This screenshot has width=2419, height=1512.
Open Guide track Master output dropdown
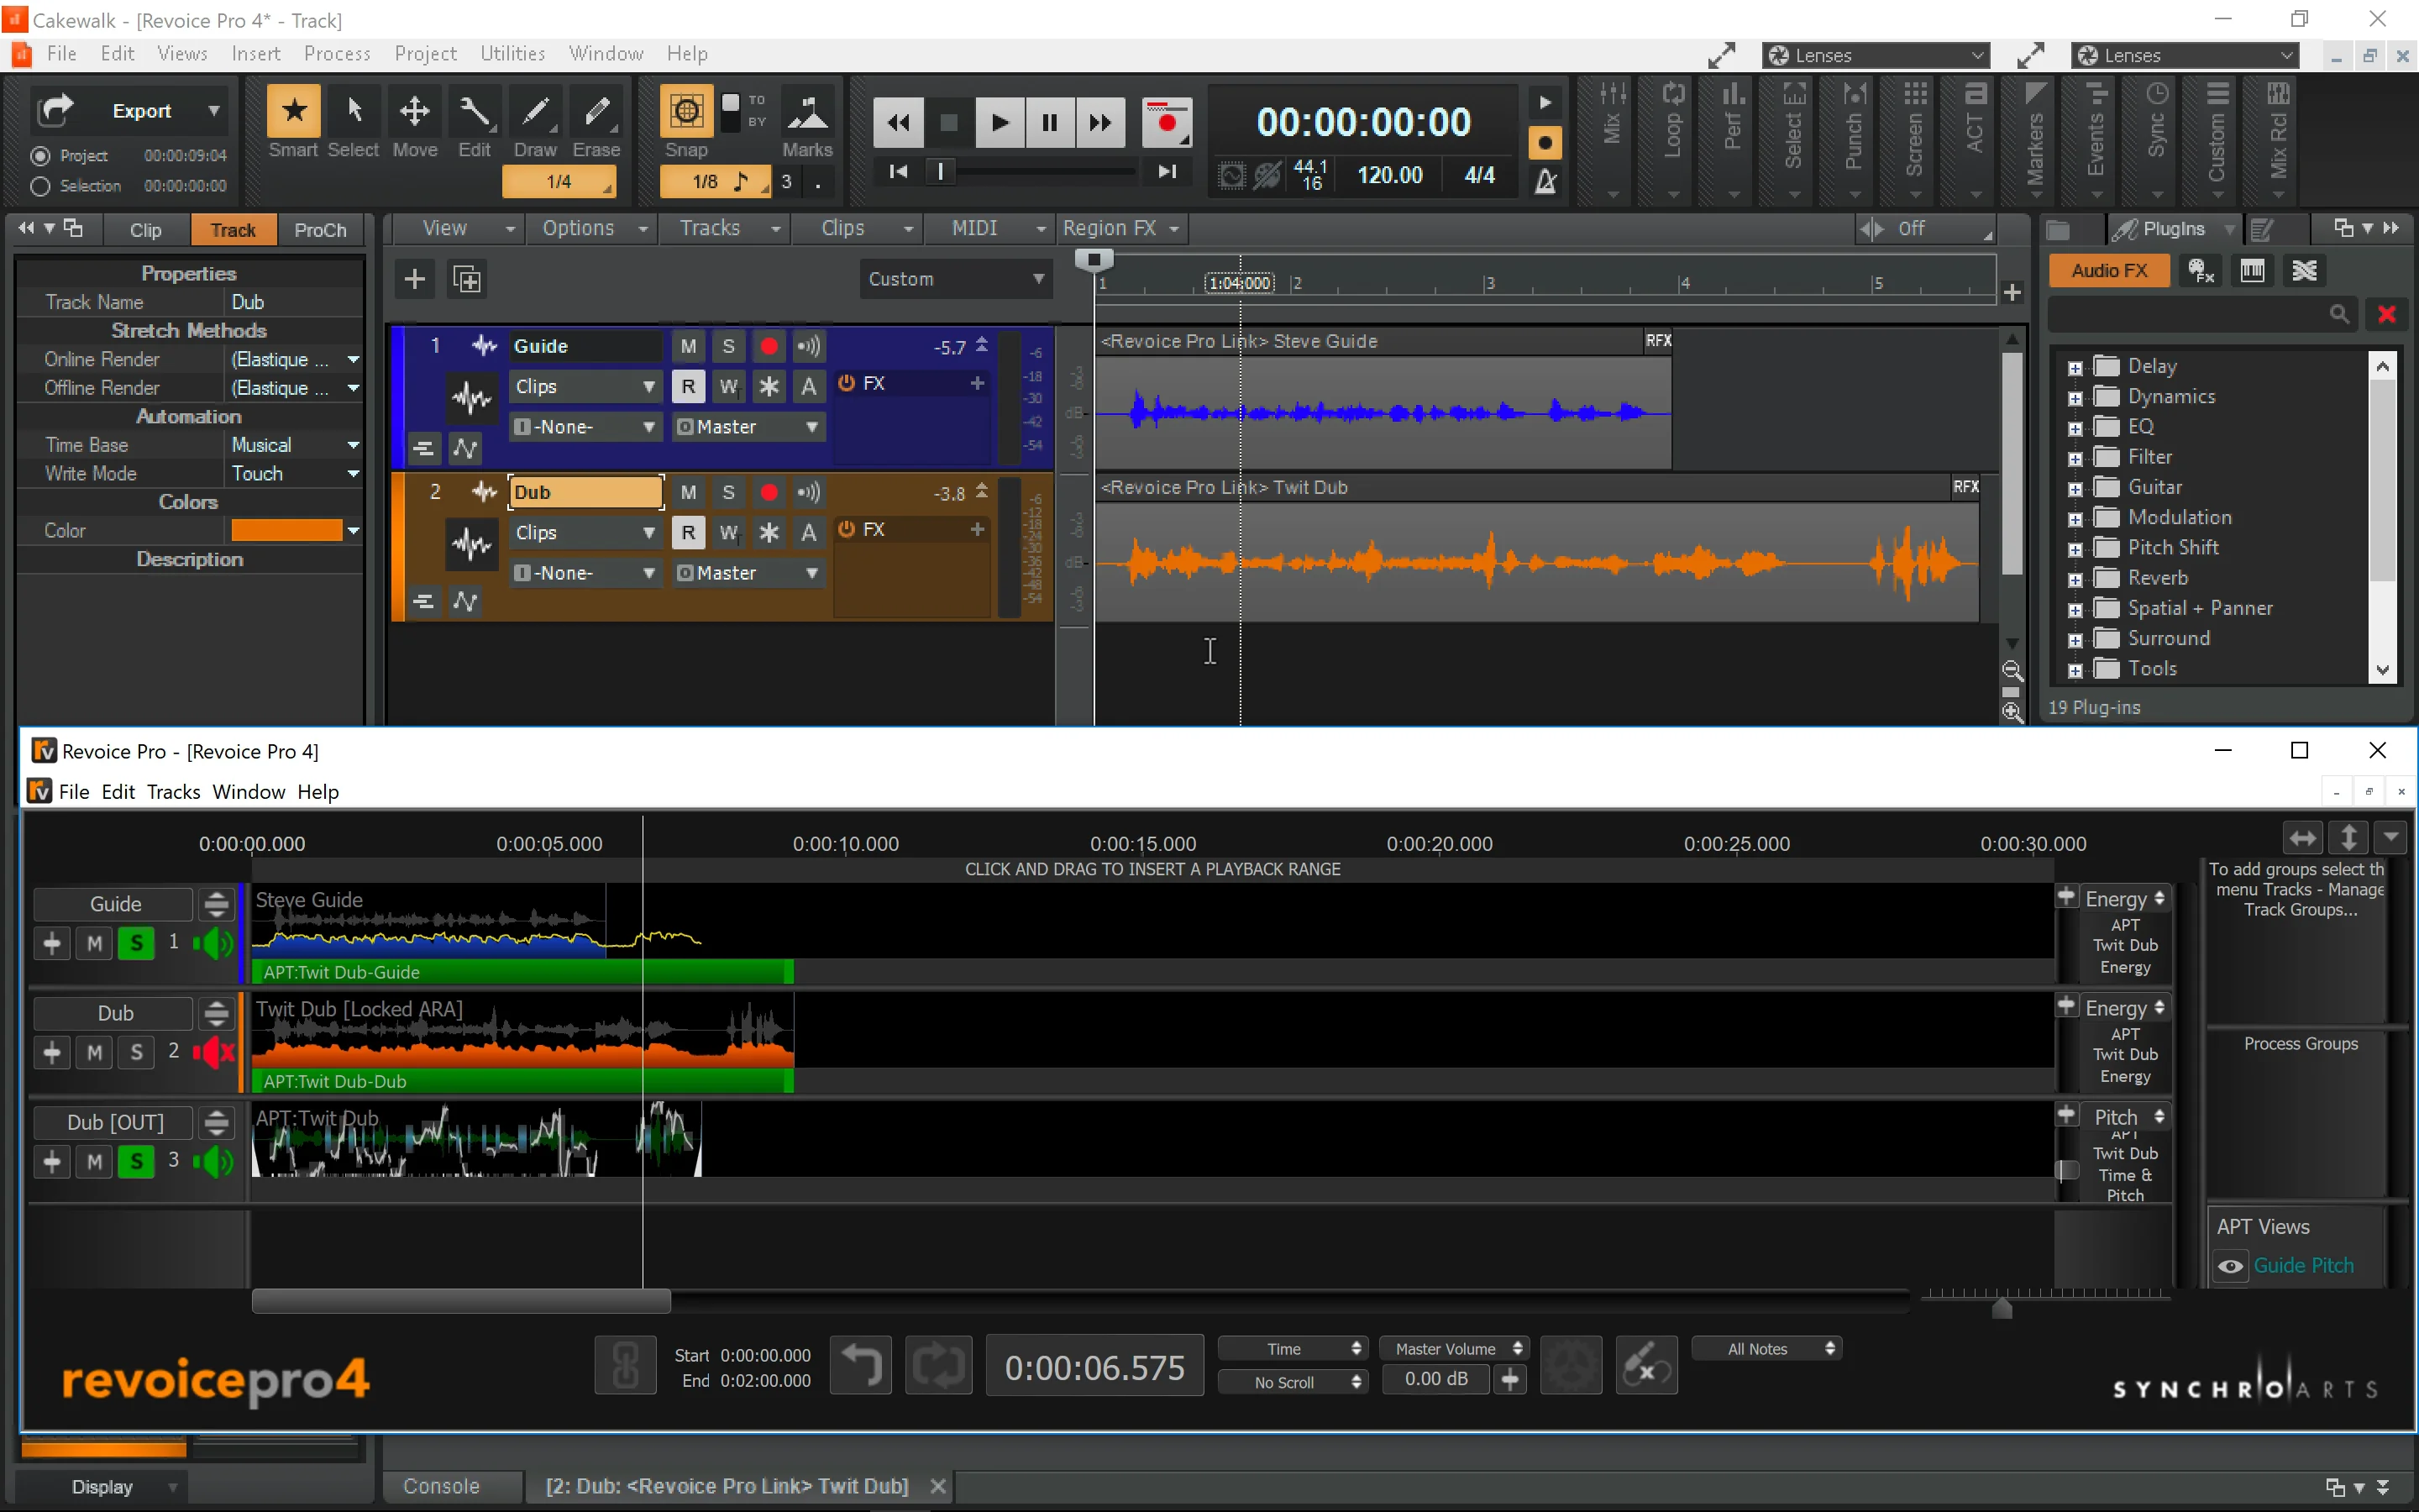[x=748, y=427]
